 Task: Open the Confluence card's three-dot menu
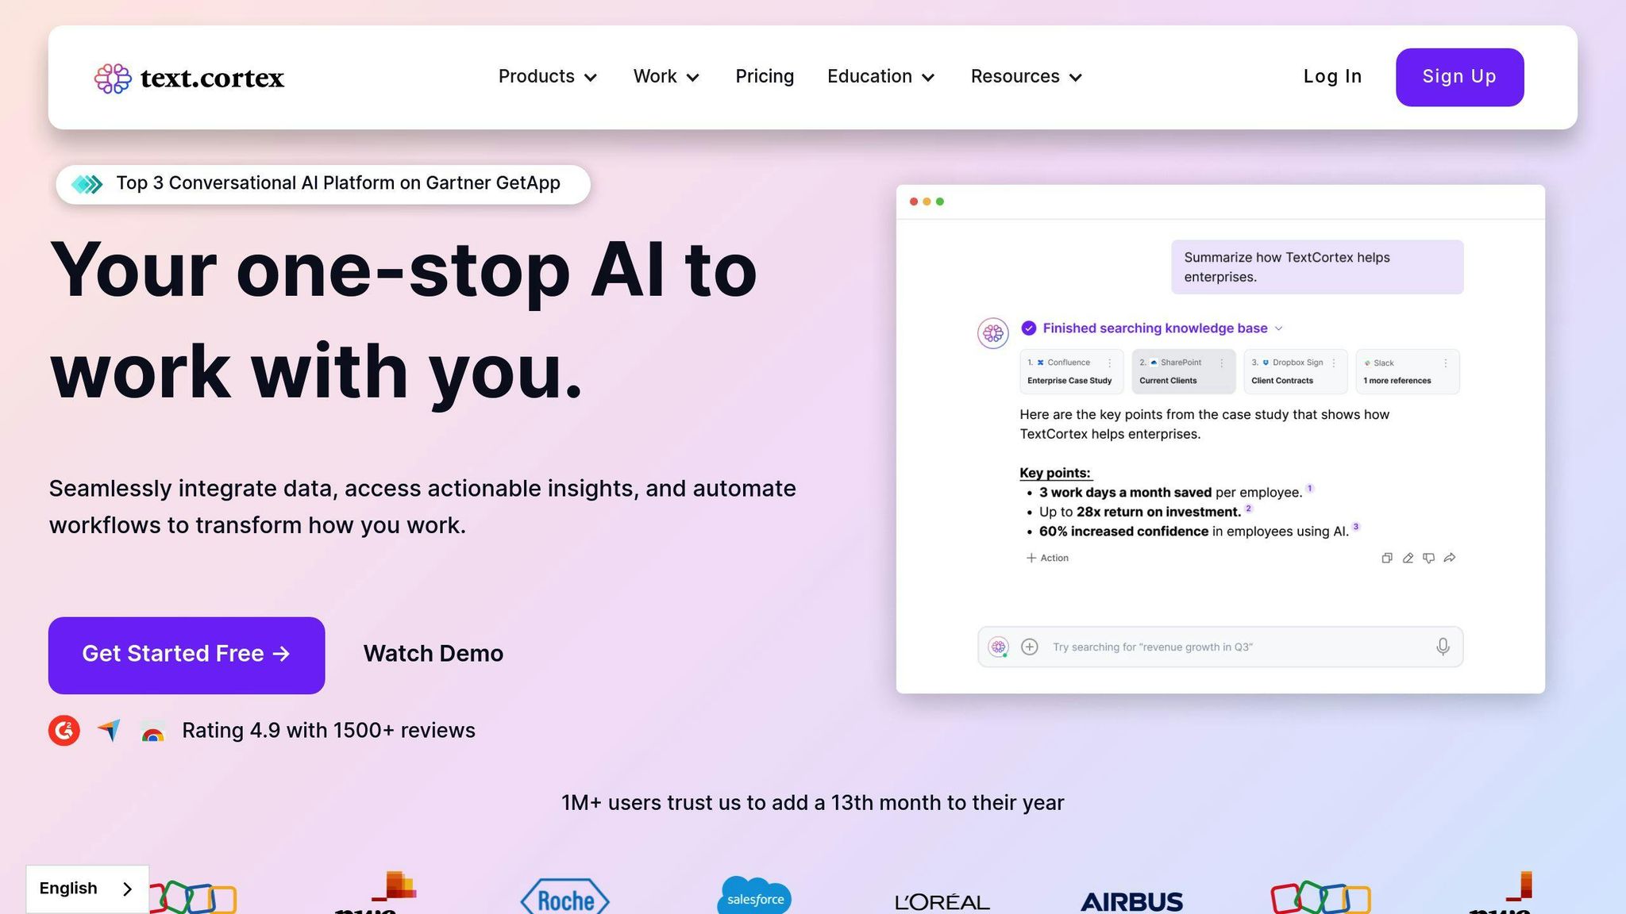pyautogui.click(x=1109, y=363)
